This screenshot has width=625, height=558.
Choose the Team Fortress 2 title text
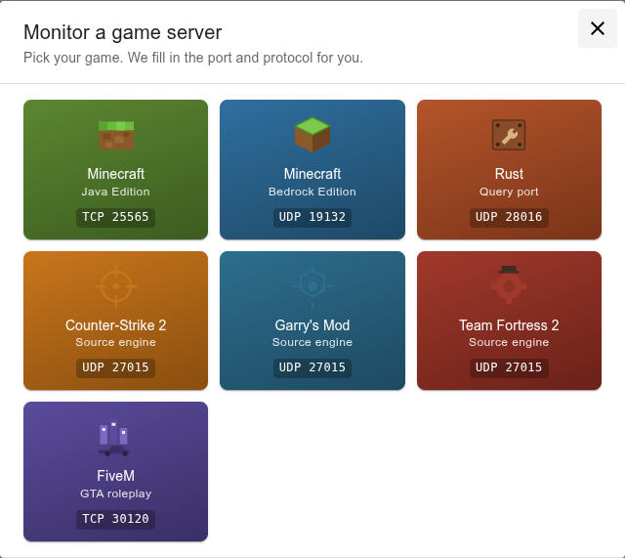[x=509, y=325]
